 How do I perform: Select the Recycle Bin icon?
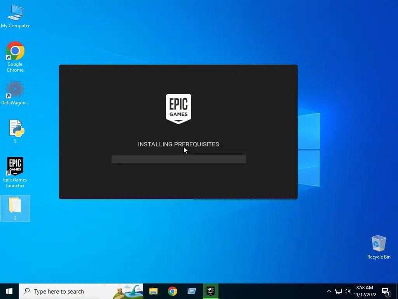[x=379, y=247]
